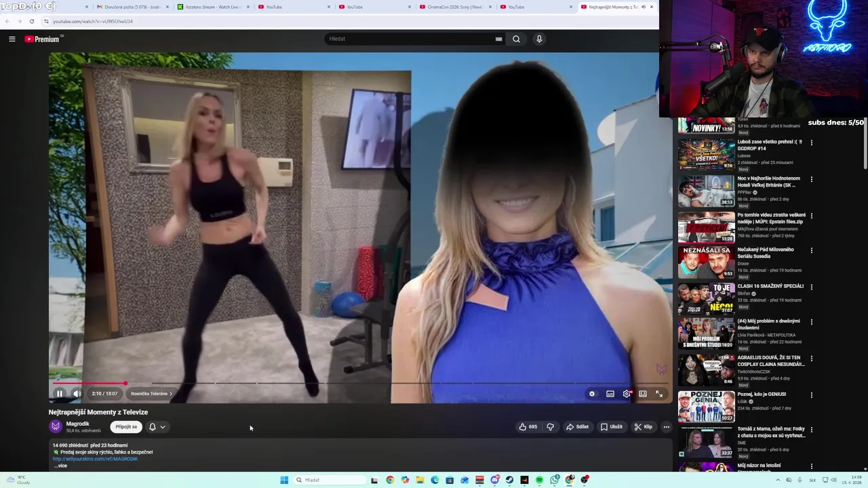The width and height of the screenshot is (868, 488).
Task: Open the sellyourskins.com referral link
Action: [x=95, y=459]
